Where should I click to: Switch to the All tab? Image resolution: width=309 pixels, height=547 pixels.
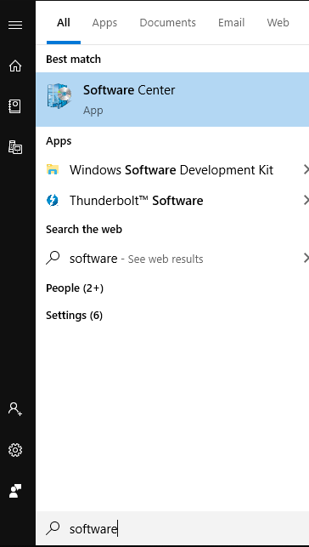64,23
